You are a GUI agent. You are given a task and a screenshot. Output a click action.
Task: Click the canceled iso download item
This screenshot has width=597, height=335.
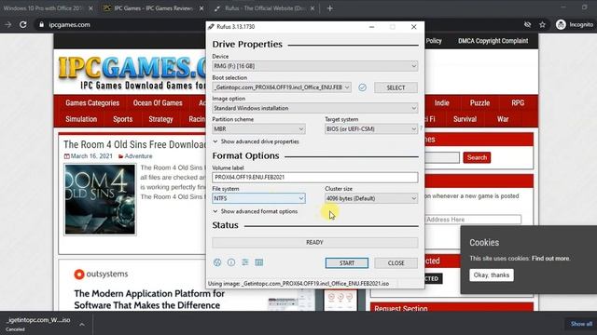click(38, 324)
